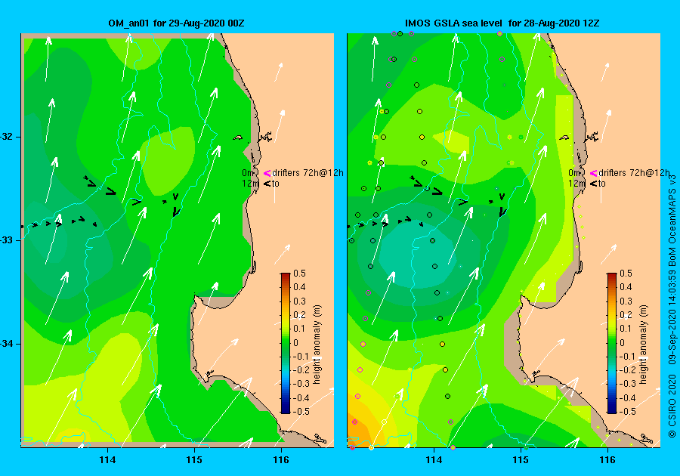Click Rottnest Island outline on OM_an01 map

[238, 138]
